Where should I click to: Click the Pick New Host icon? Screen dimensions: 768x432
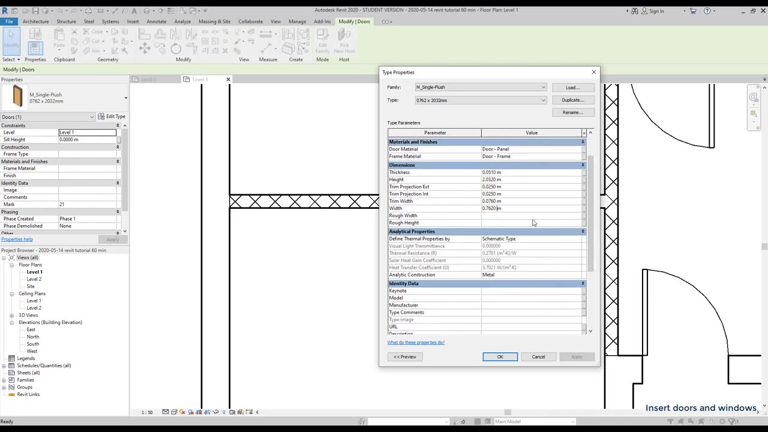(x=344, y=41)
